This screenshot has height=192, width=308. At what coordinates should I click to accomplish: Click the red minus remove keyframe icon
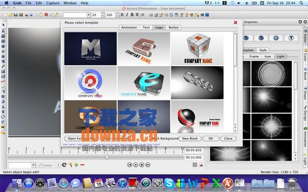[82, 165]
